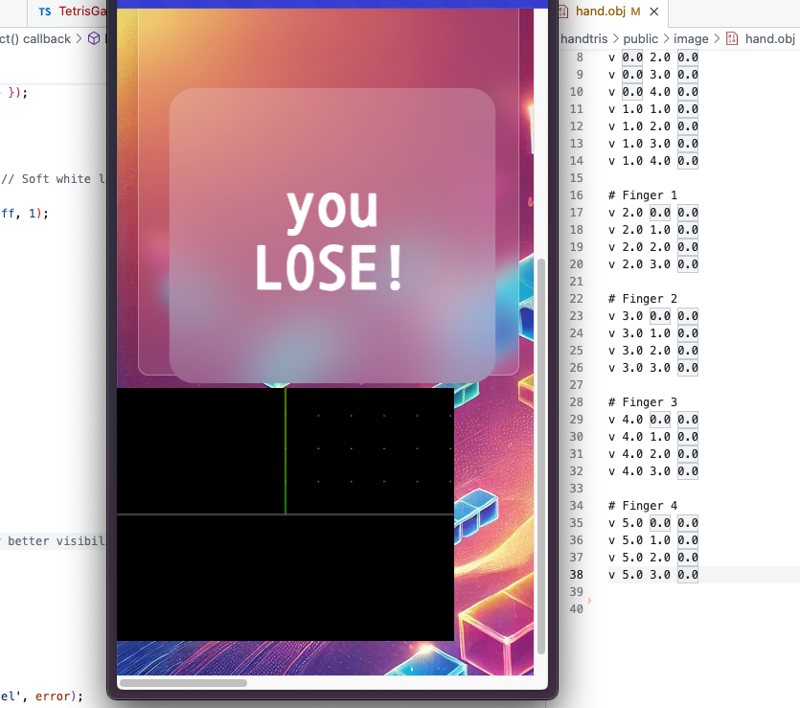This screenshot has width=800, height=708.
Task: Click line number 22 in the gutter
Action: [x=576, y=299]
